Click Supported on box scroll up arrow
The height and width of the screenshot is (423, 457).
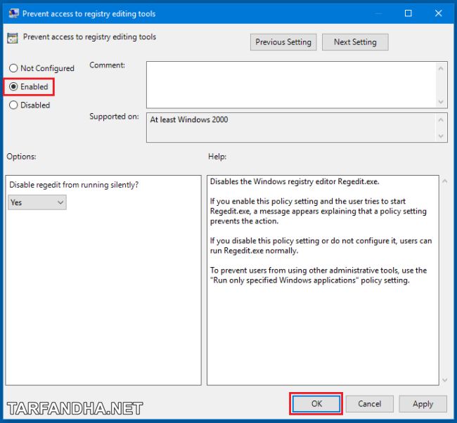click(441, 120)
